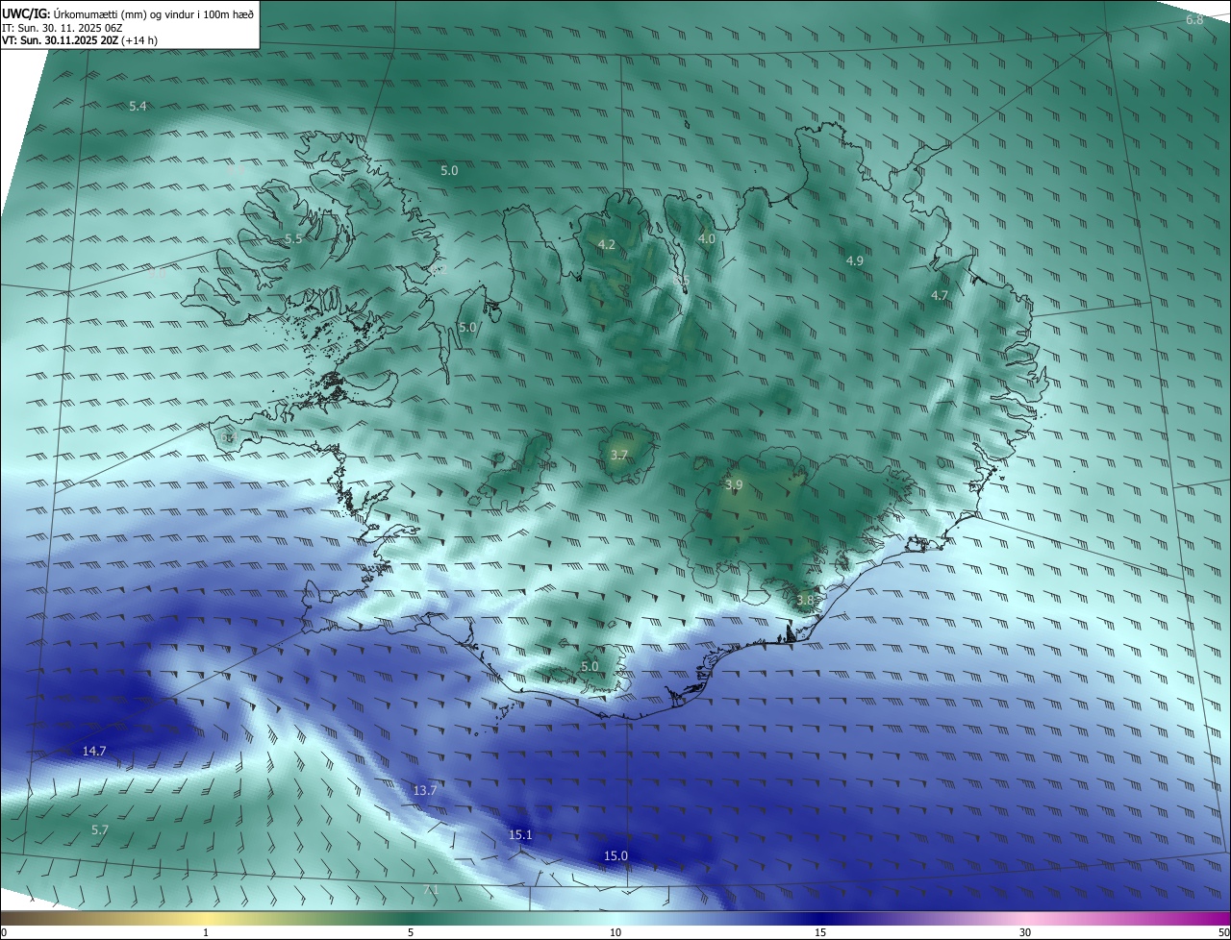Click the 1 tick on the color scale
This screenshot has height=940, width=1231.
[x=206, y=932]
